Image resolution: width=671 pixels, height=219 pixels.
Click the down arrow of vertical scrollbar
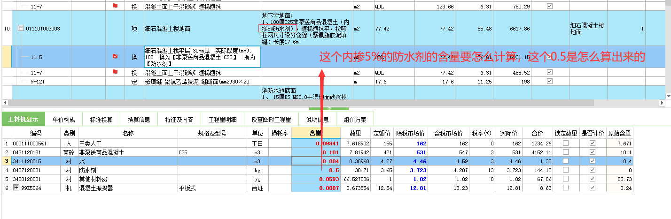(668, 96)
